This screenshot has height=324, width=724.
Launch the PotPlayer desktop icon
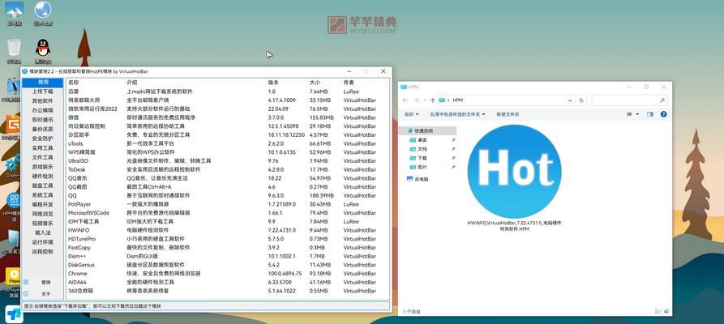(x=12, y=277)
